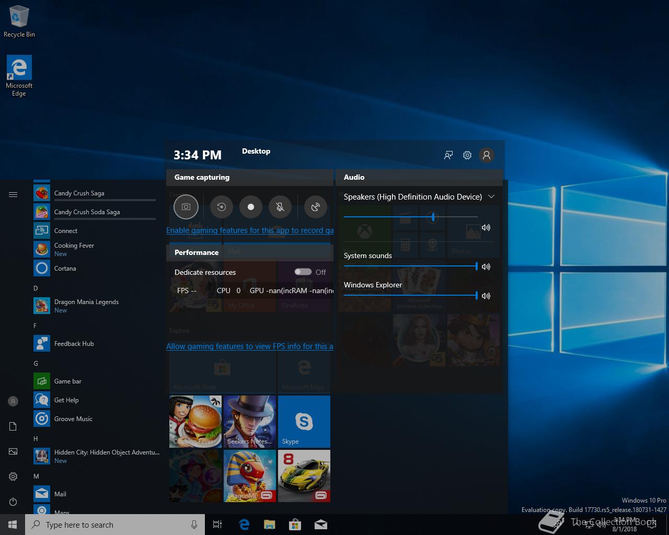Launch Groove Music from the app list
Viewport: 669px width, 535px height.
tap(97, 419)
